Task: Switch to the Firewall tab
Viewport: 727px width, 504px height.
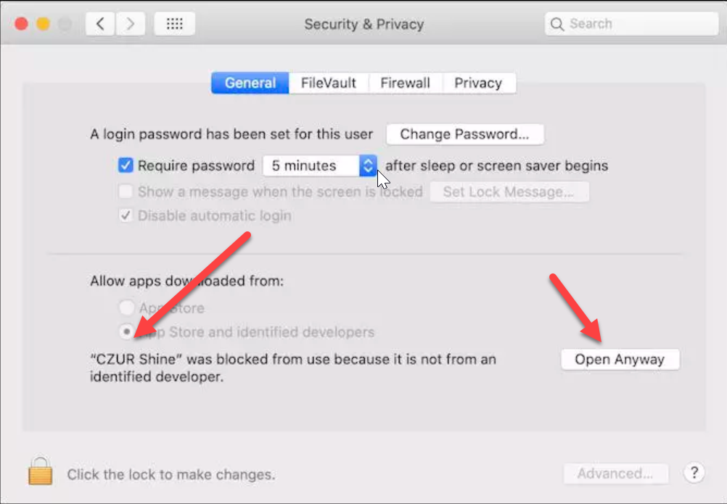Action: tap(405, 83)
